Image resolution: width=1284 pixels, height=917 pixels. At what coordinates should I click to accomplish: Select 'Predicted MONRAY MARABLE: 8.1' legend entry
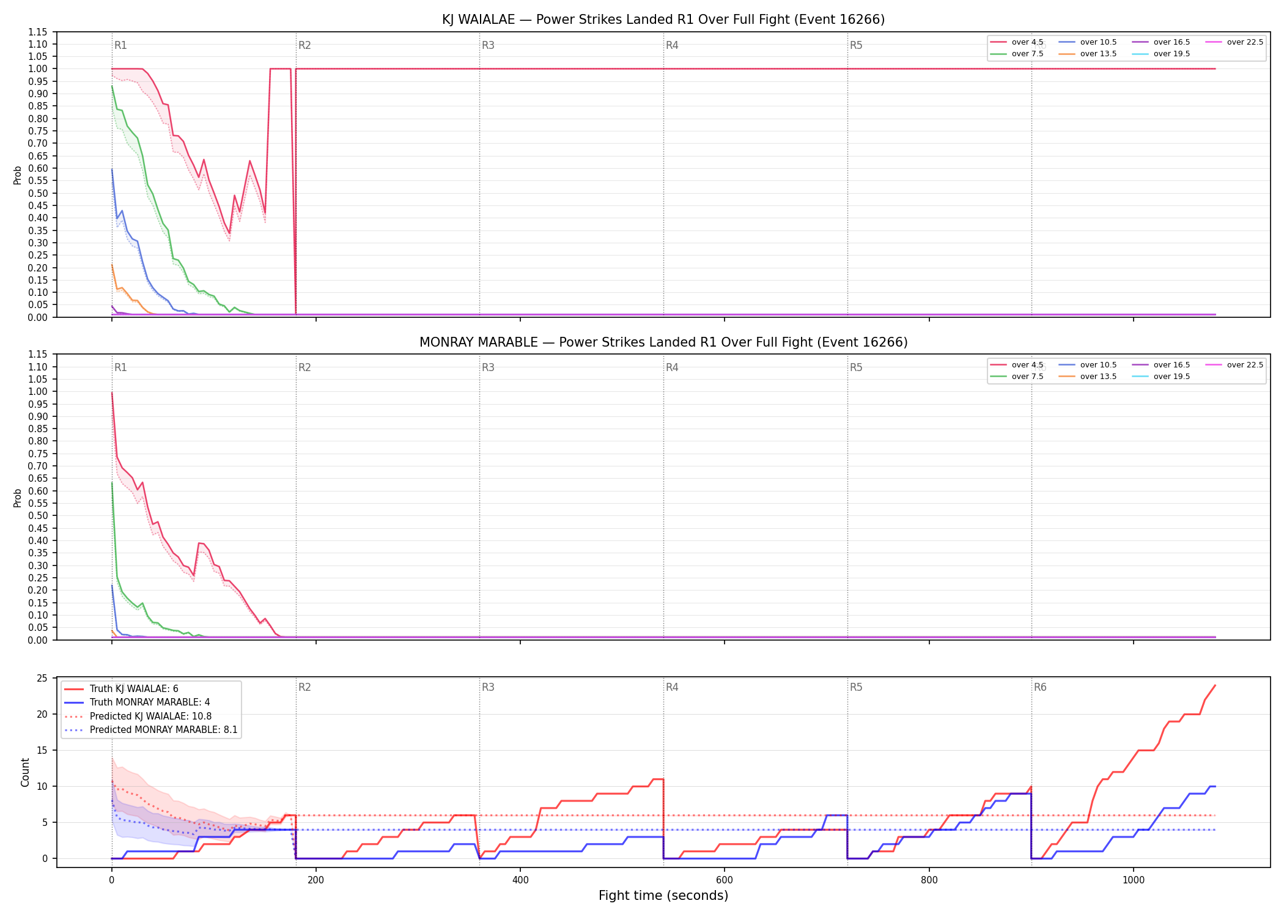(150, 730)
